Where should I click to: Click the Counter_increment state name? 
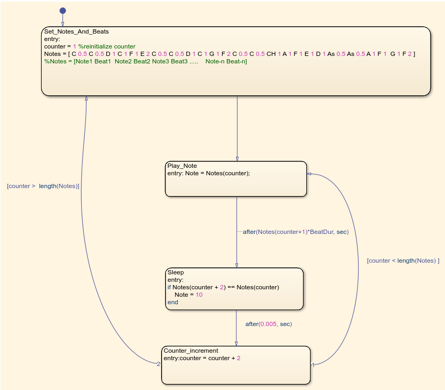190,351
